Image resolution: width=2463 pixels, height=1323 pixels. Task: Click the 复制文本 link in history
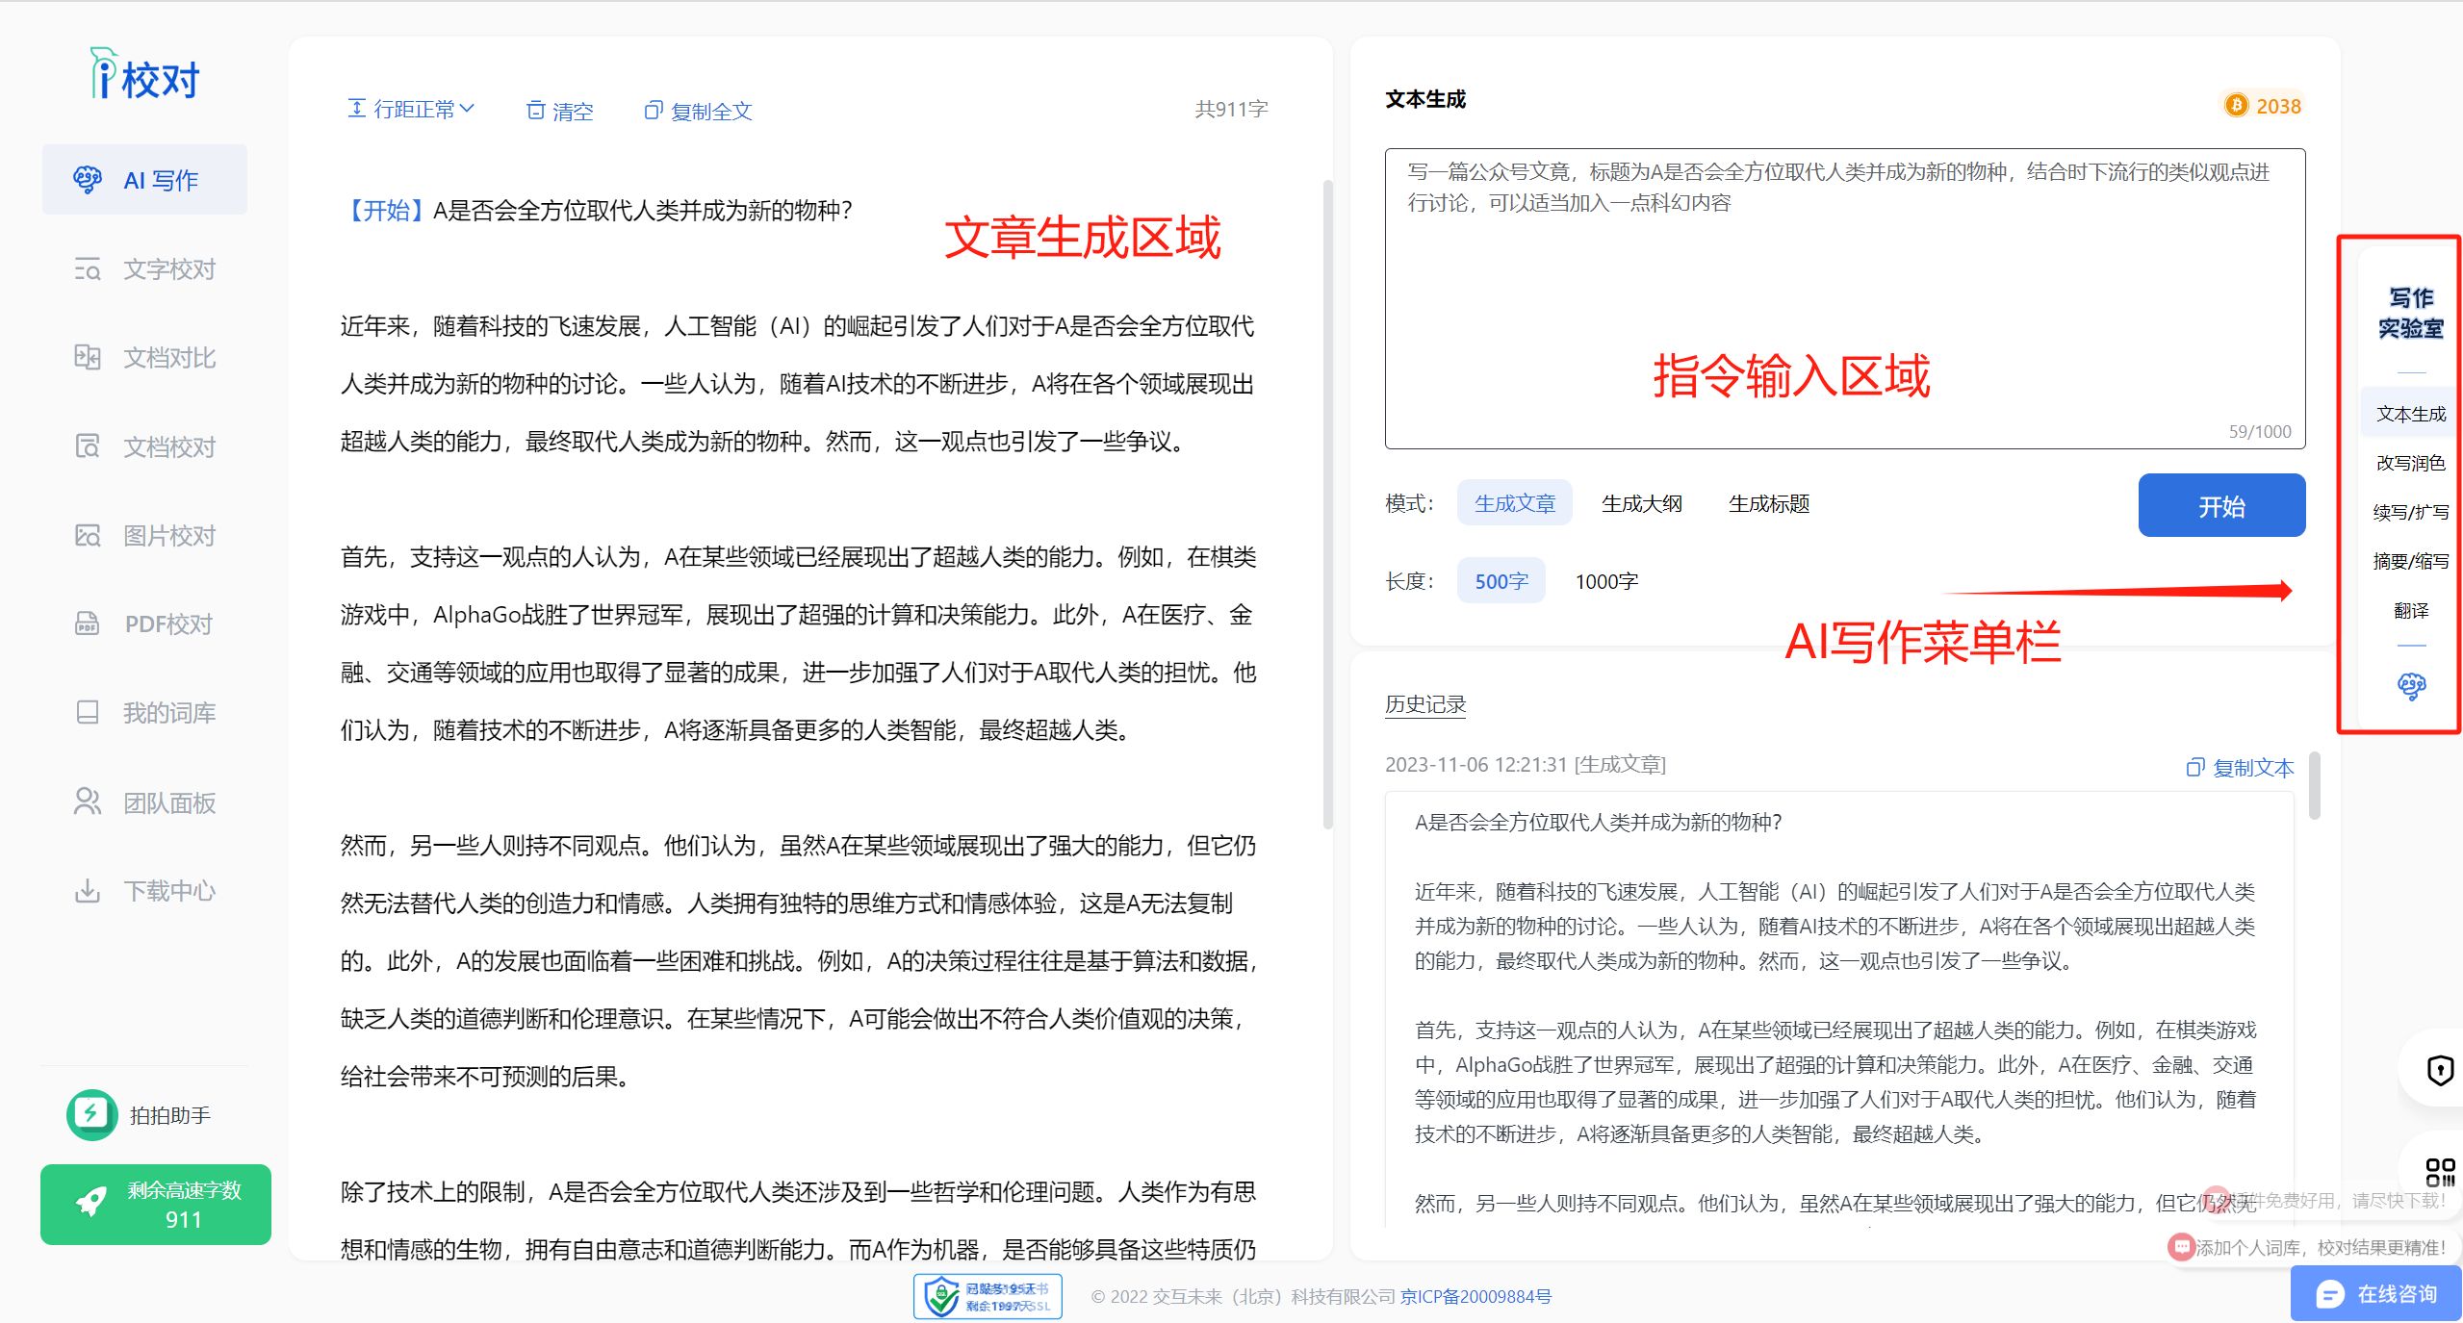click(2241, 768)
